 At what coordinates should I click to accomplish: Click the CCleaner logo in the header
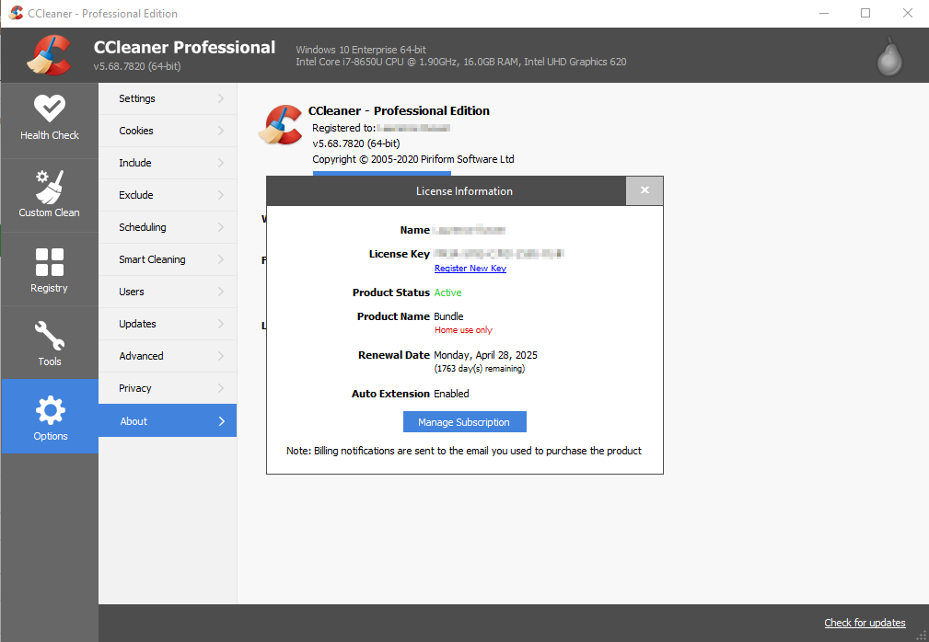pyautogui.click(x=49, y=55)
